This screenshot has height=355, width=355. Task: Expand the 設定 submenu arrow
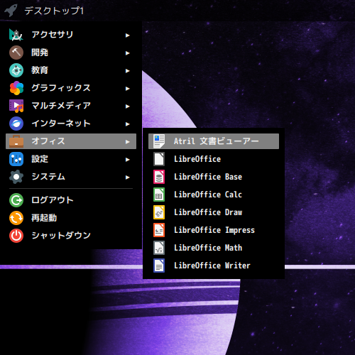click(128, 160)
